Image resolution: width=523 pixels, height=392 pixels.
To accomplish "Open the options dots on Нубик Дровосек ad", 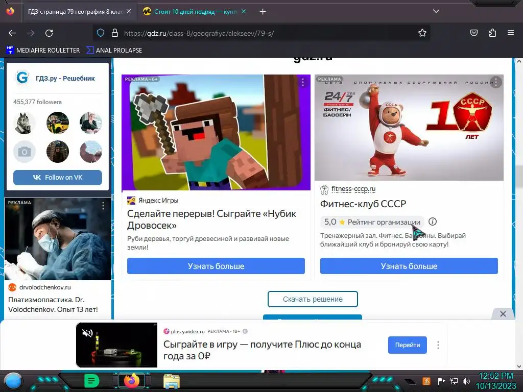I will pos(303,82).
